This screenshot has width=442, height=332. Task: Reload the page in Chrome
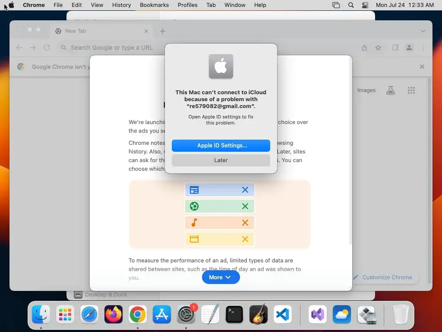click(x=47, y=48)
